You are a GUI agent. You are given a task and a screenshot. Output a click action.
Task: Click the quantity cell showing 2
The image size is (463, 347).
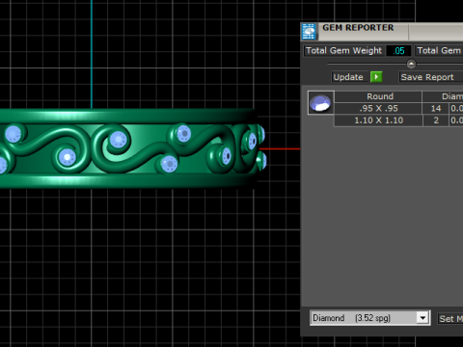click(x=436, y=120)
